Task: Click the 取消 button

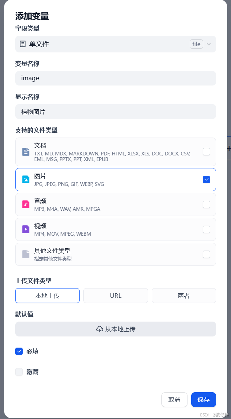Action: click(174, 400)
